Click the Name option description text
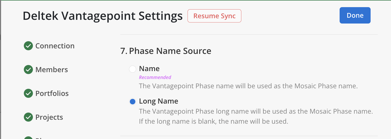This screenshot has height=139, width=391. point(248,86)
